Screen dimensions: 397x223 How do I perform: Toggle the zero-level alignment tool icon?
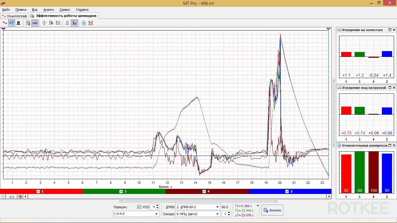[x=12, y=23]
